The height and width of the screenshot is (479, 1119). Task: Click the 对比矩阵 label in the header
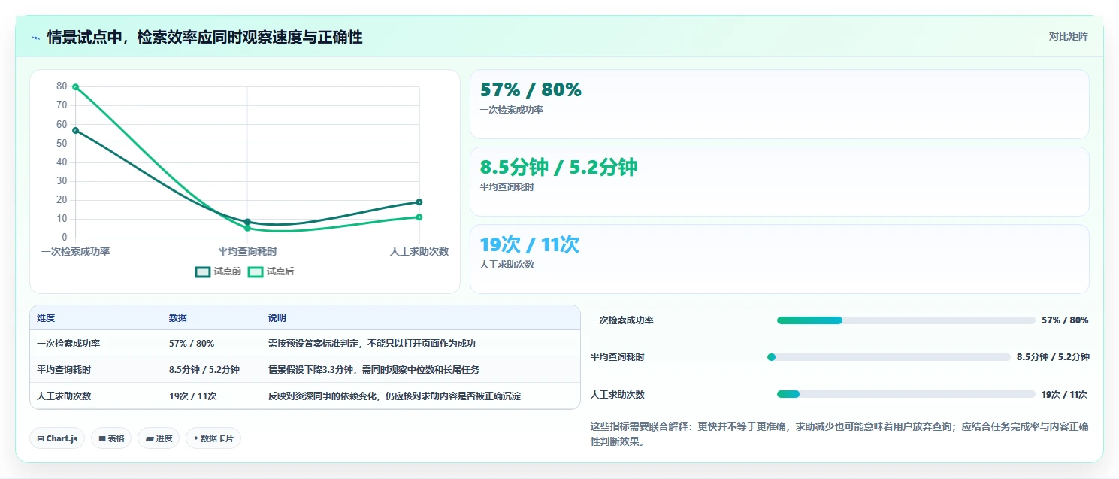pyautogui.click(x=1068, y=36)
